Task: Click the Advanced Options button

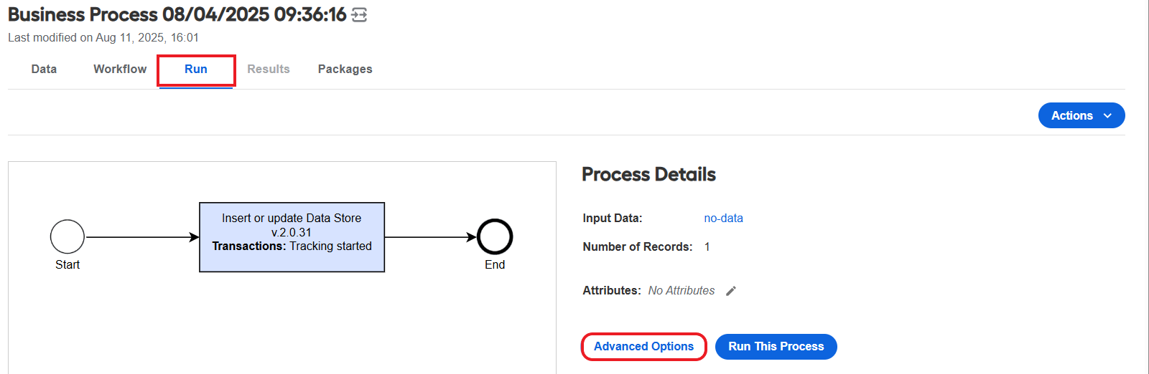Action: (643, 347)
